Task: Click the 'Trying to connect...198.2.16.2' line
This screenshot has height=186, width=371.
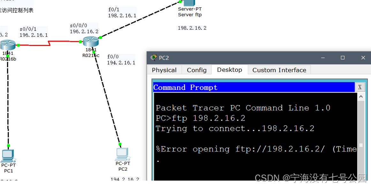Action: pos(235,129)
